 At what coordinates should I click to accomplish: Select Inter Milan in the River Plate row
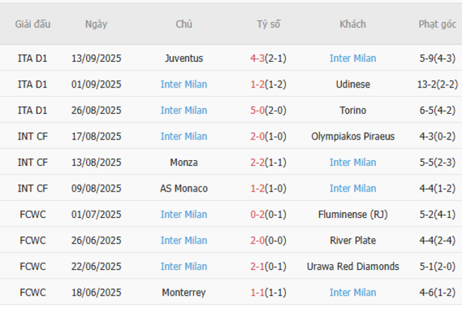click(x=184, y=241)
